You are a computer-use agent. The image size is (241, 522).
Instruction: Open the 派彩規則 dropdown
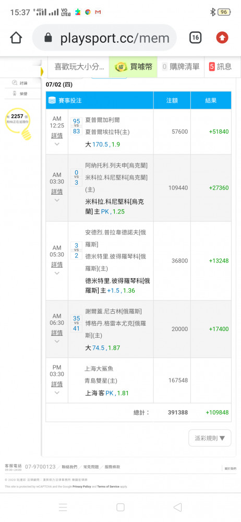[x=210, y=438]
